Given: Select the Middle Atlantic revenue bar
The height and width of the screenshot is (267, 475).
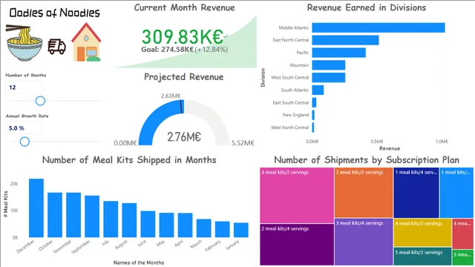Looking at the screenshot, I should tap(379, 27).
